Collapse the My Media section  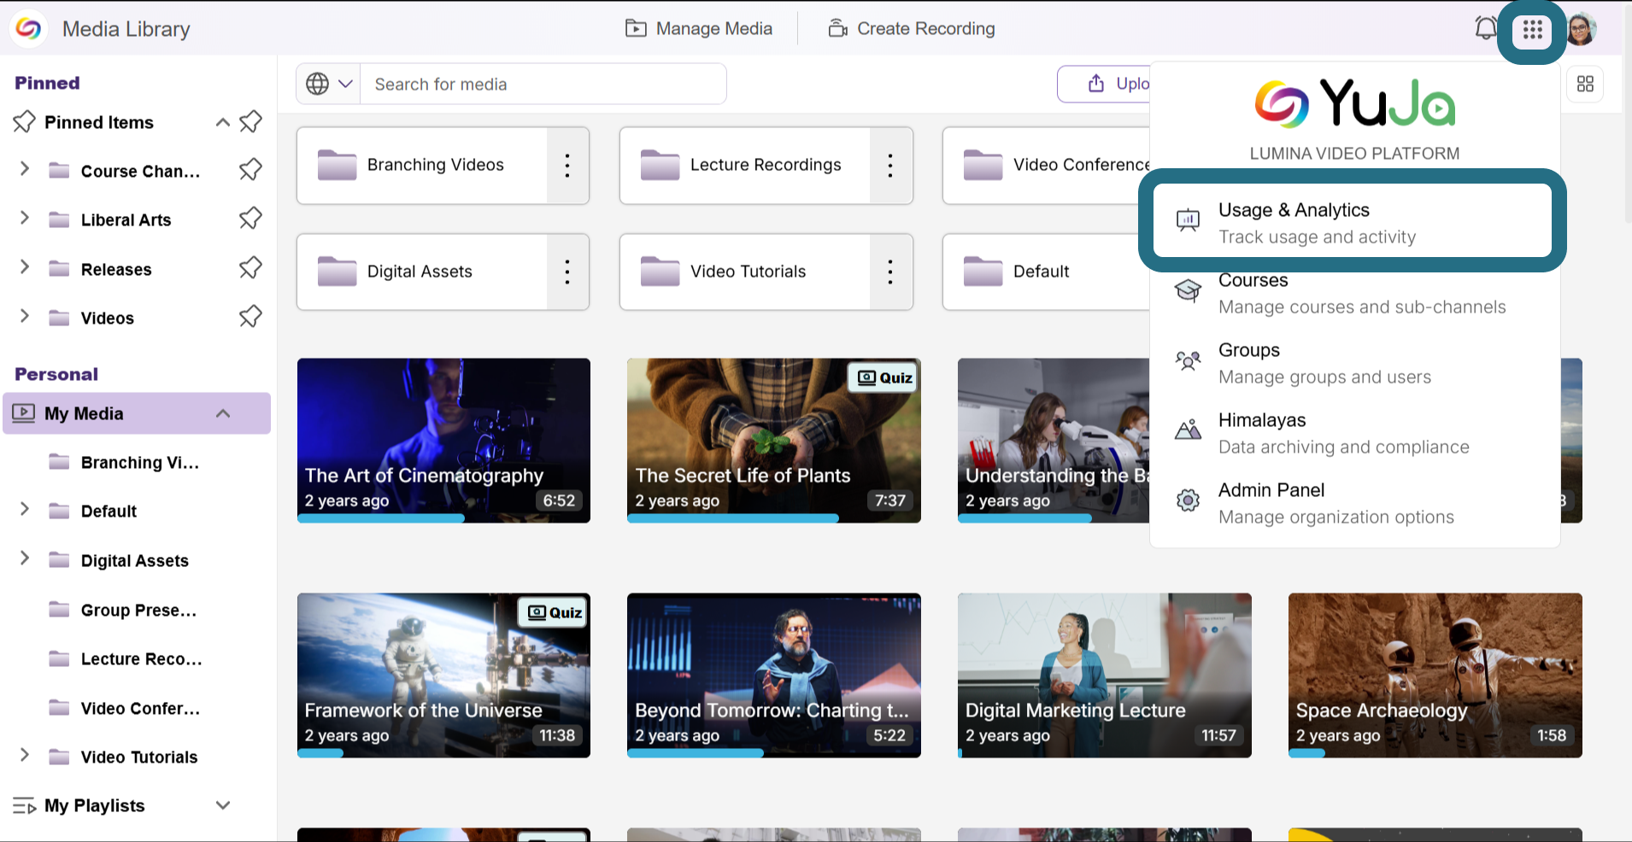[x=223, y=413]
